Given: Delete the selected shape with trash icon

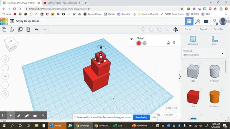Looking at the screenshot, I should pyautogui.click(x=28, y=29).
